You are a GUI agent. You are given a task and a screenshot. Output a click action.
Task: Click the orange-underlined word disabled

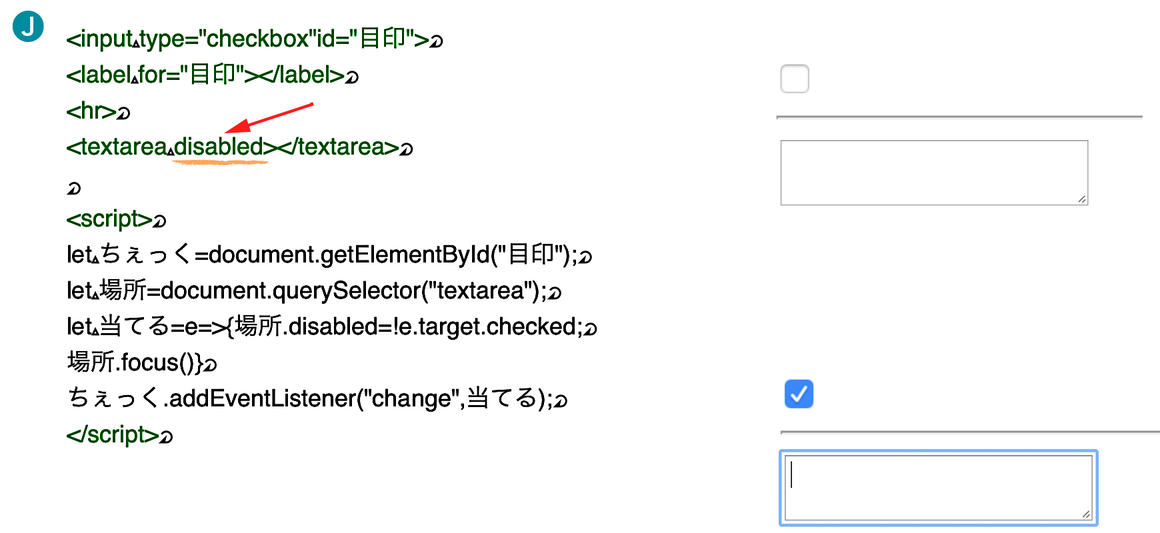pyautogui.click(x=219, y=147)
